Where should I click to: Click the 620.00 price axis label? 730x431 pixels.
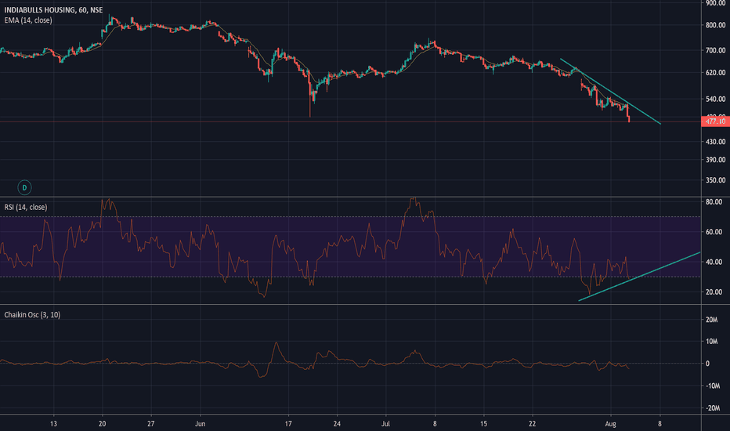pos(716,73)
